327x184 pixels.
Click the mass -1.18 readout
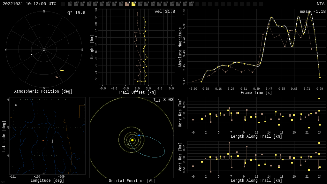[x=313, y=12]
